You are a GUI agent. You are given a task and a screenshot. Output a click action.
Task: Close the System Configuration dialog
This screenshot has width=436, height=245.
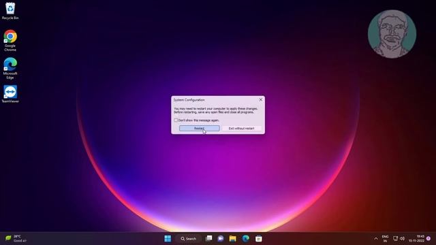click(x=260, y=100)
